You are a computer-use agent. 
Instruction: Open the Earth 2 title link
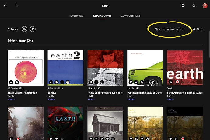[x=52, y=93]
